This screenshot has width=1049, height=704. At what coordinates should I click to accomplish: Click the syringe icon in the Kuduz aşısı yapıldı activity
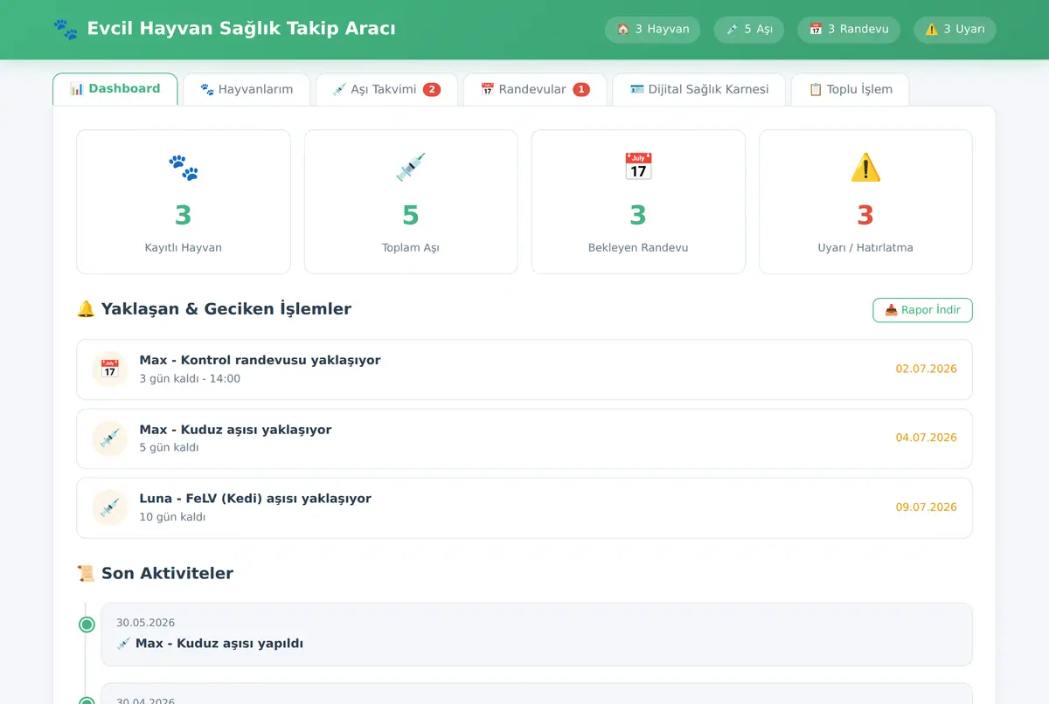tap(123, 644)
